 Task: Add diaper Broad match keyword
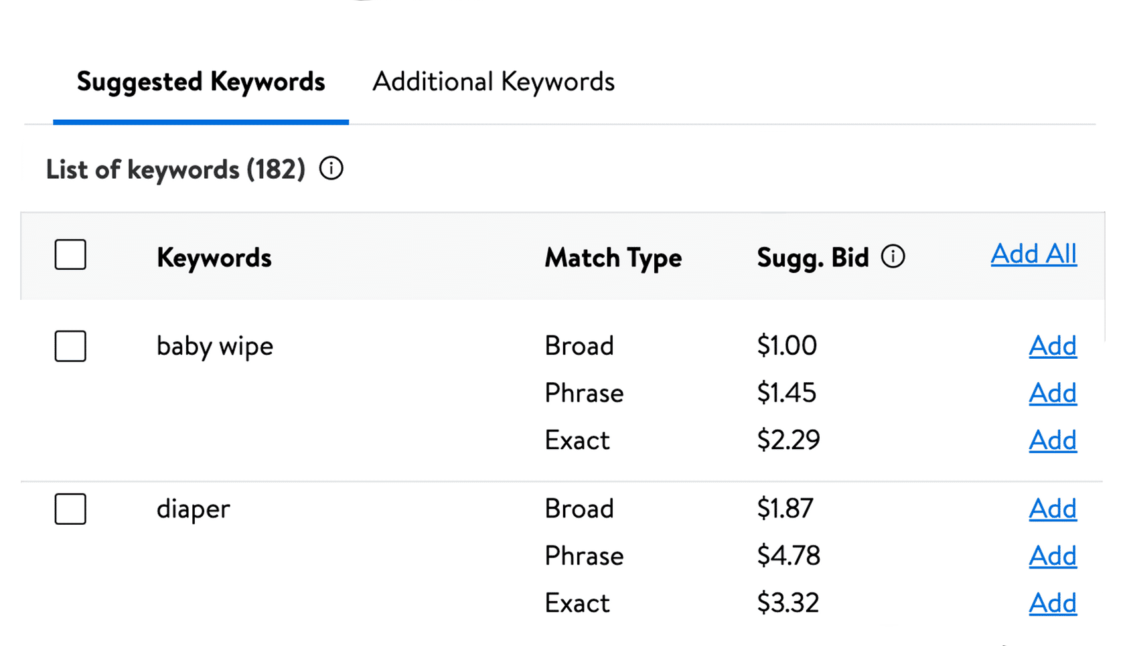(x=1052, y=509)
